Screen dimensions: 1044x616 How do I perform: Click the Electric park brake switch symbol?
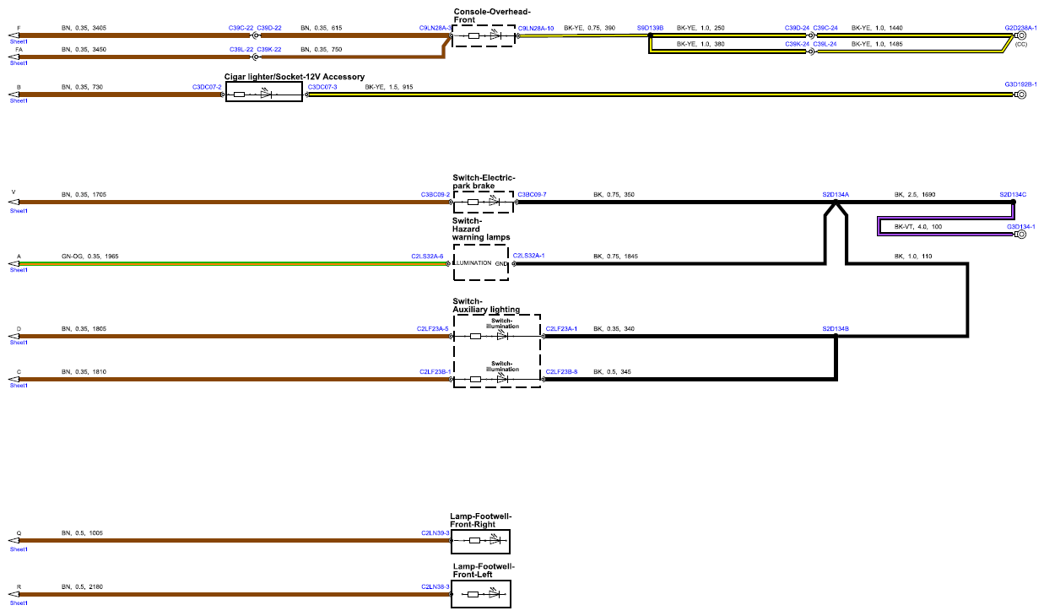(x=483, y=203)
